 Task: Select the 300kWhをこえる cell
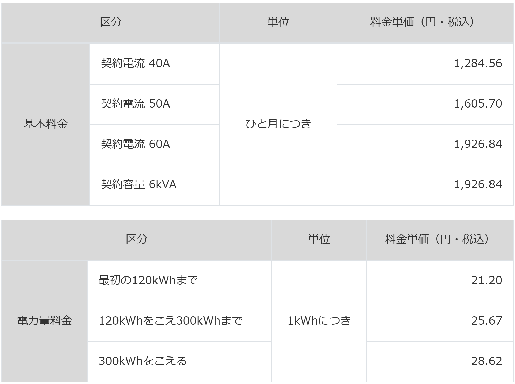click(x=179, y=361)
